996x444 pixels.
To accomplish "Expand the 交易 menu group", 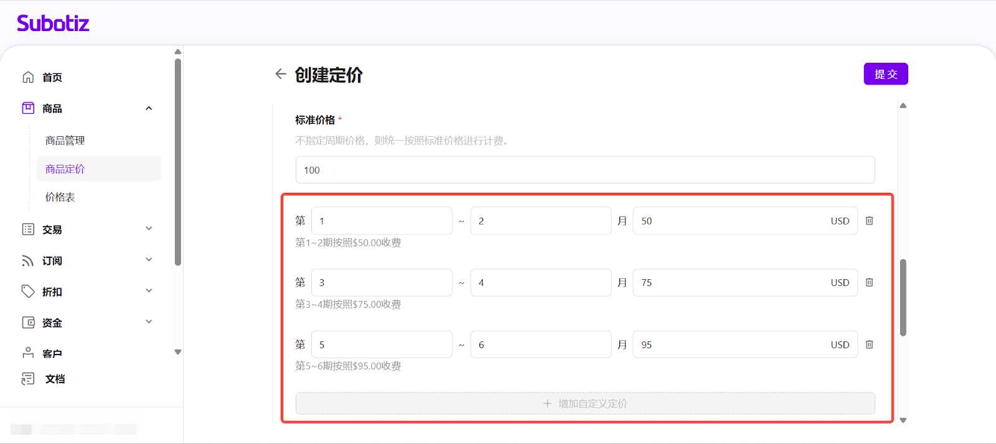I will coord(149,229).
